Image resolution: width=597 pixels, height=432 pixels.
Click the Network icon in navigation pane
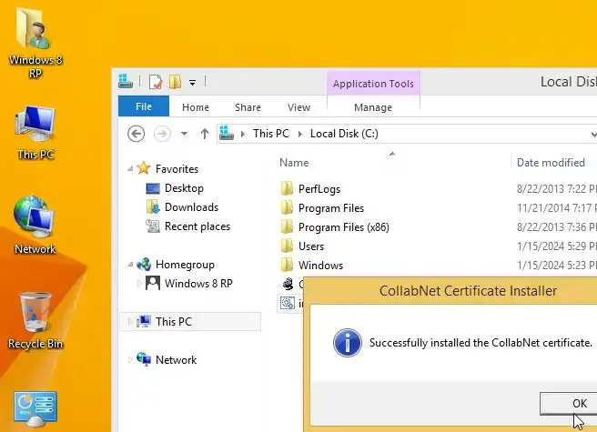tap(144, 359)
